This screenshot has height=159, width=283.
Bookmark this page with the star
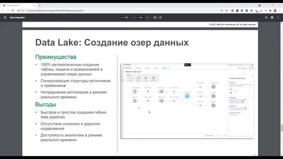pos(227,11)
